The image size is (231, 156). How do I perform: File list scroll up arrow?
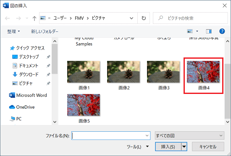coord(228,42)
